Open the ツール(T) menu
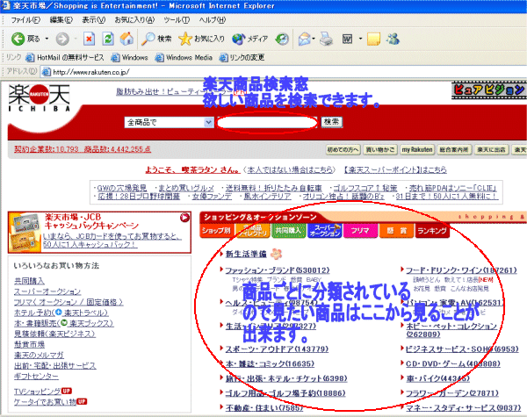This screenshot has width=527, height=417. [x=177, y=20]
